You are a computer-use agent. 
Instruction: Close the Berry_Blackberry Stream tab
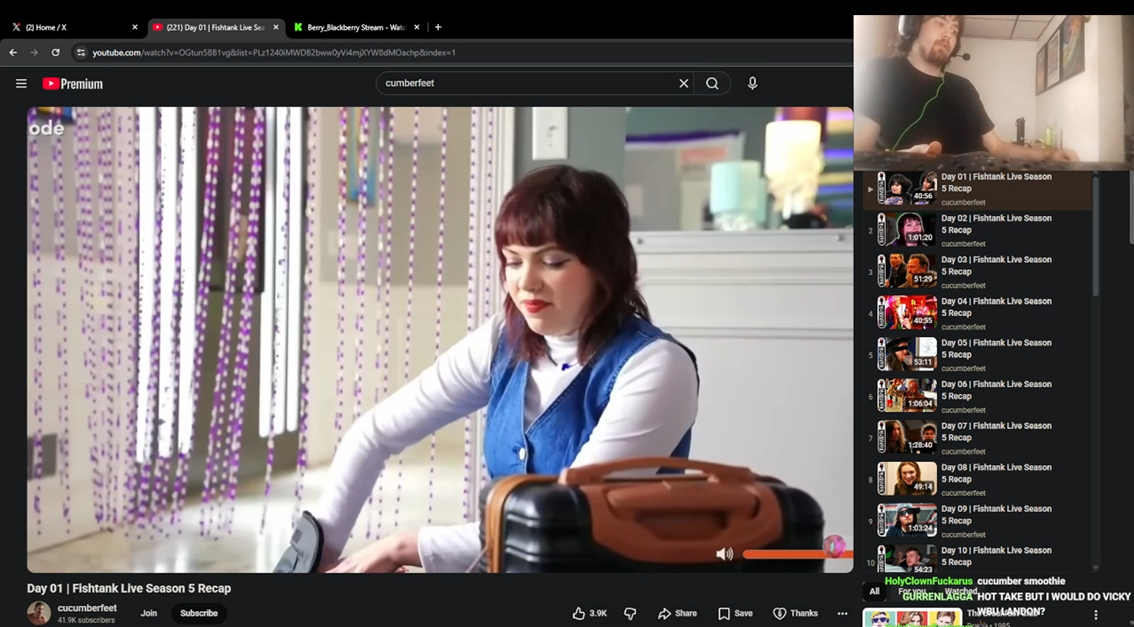coord(417,27)
